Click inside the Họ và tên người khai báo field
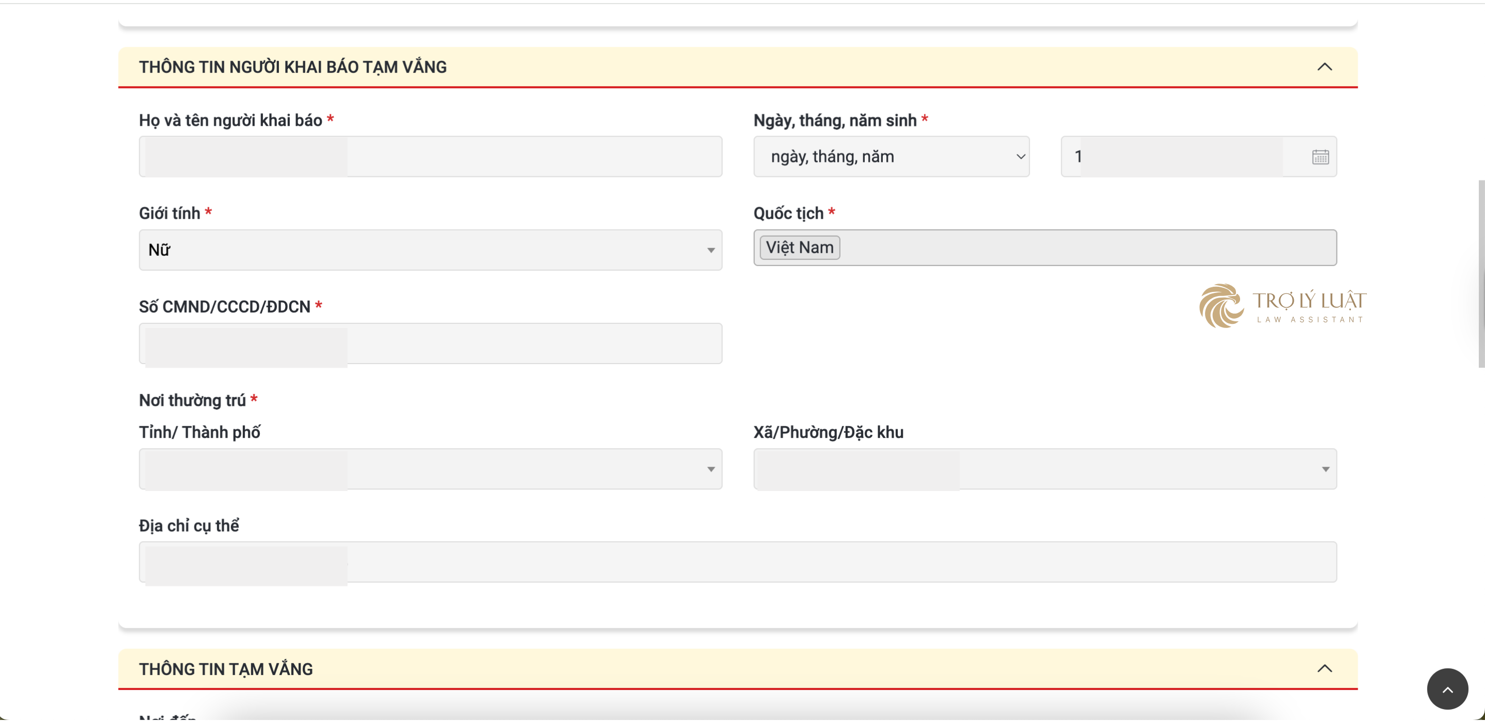Image resolution: width=1485 pixels, height=721 pixels. click(x=430, y=156)
